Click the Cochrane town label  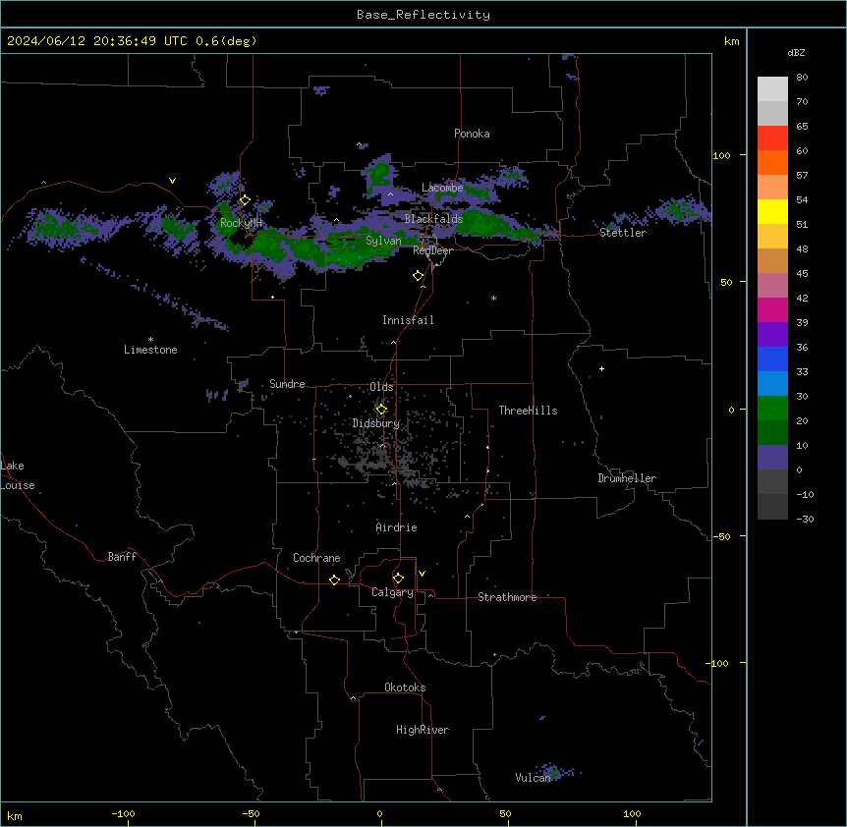pos(316,558)
